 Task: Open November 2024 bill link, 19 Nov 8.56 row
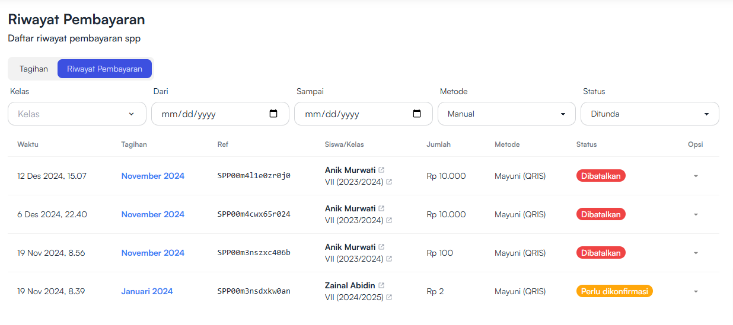pos(153,253)
